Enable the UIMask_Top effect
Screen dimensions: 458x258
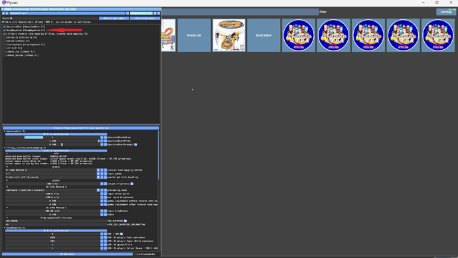point(5,51)
